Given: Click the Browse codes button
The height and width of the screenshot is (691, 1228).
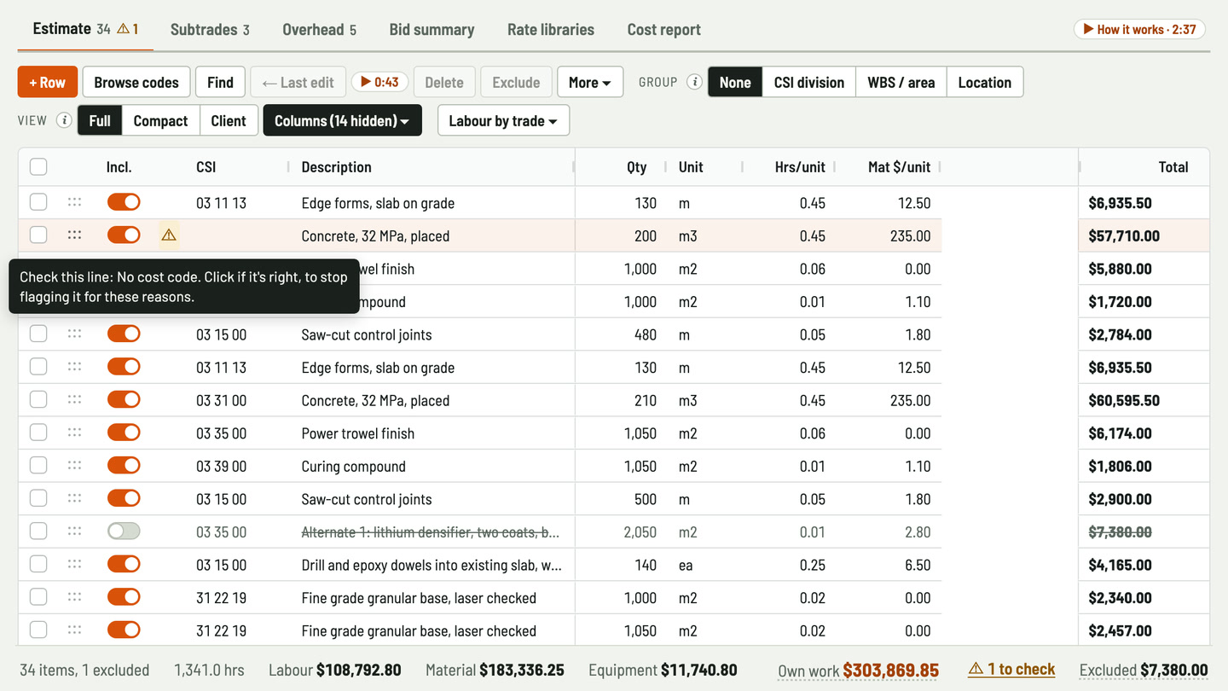Looking at the screenshot, I should [136, 83].
